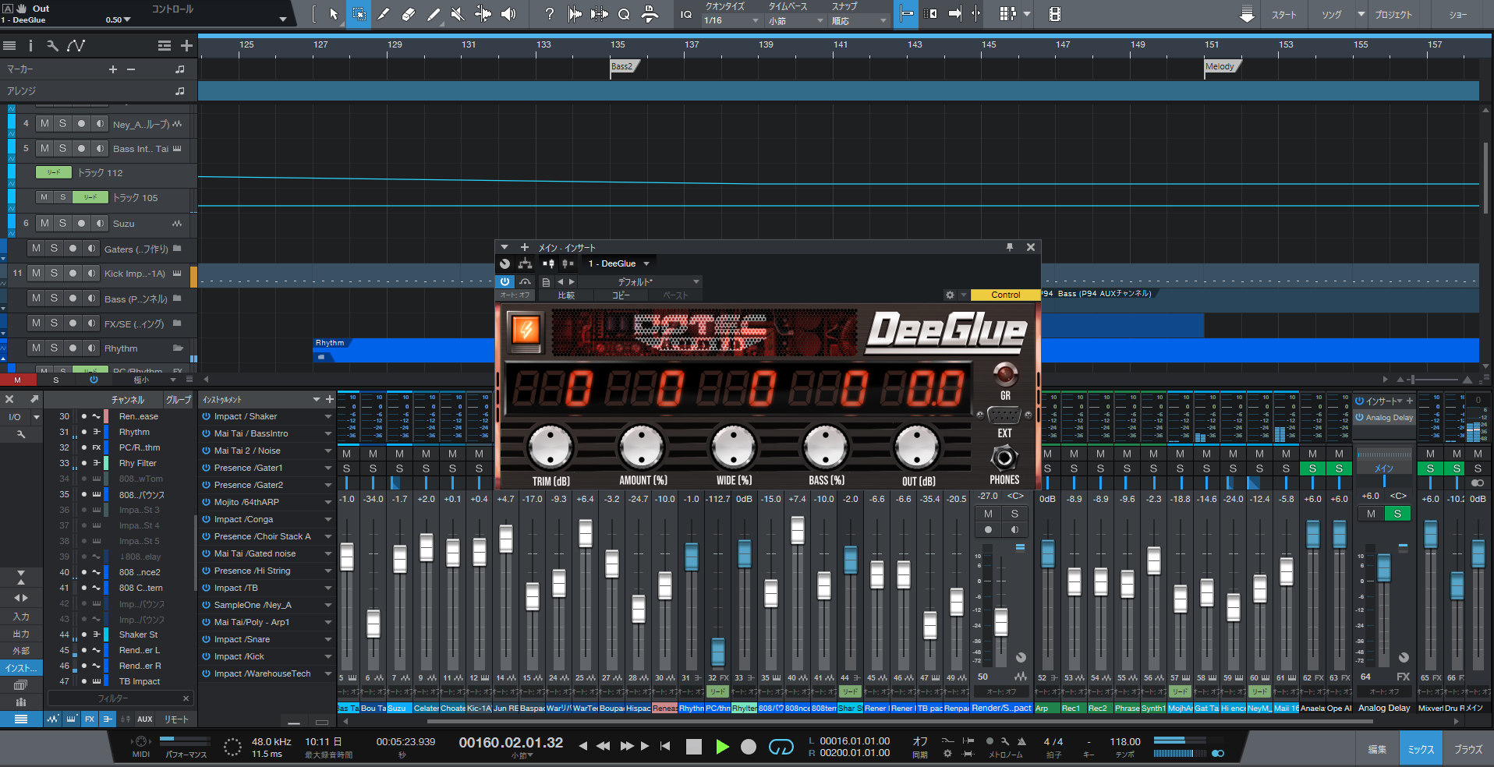Screen dimensions: 1494x767
Task: Click the Bass2 timeline marker
Action: (624, 66)
